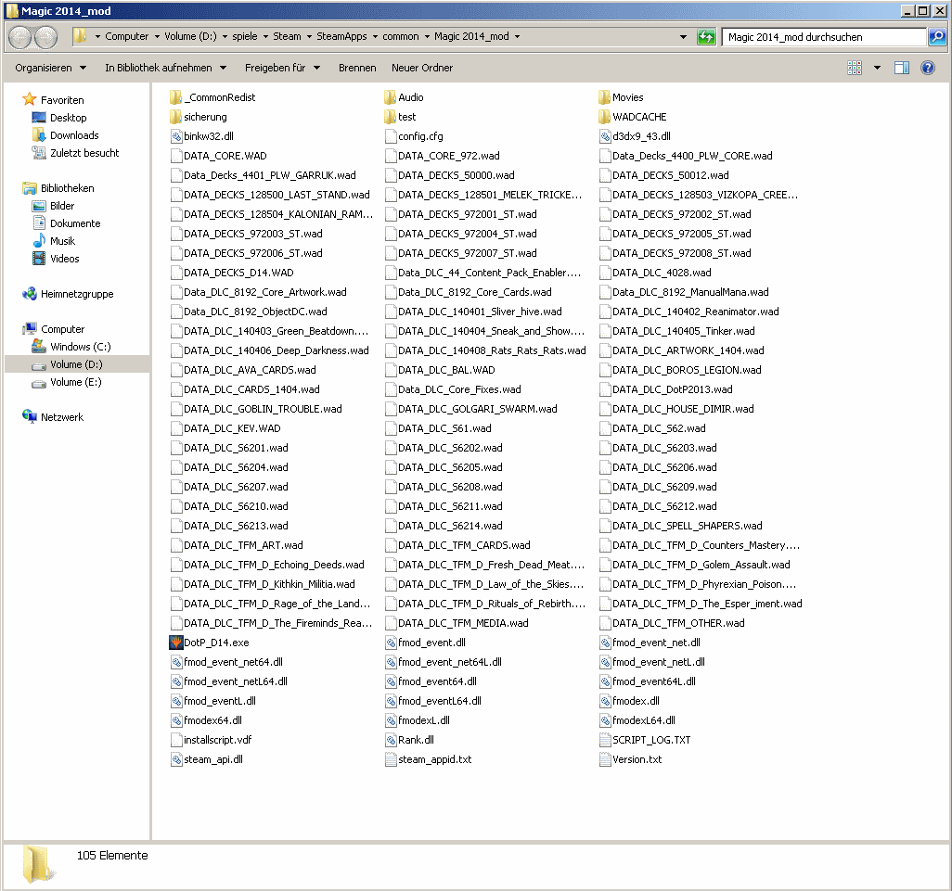Create a new folder with Neuer Ordner

click(422, 68)
